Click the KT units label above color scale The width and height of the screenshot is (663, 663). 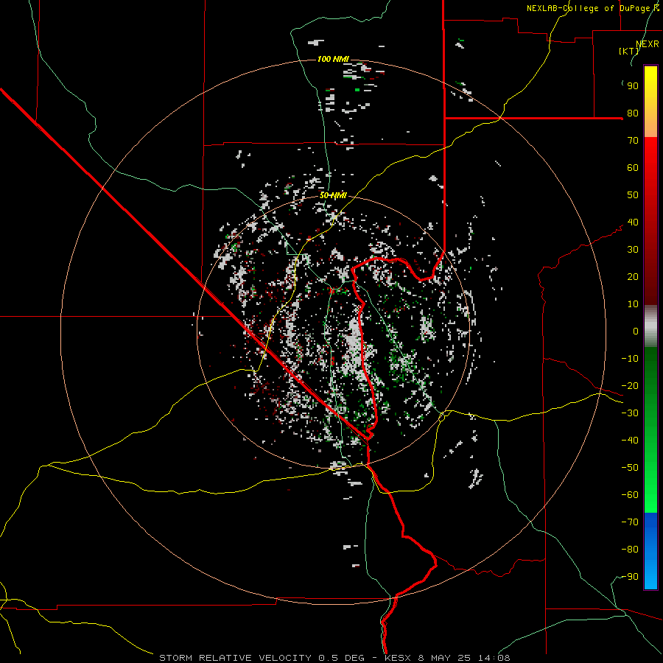coord(629,51)
